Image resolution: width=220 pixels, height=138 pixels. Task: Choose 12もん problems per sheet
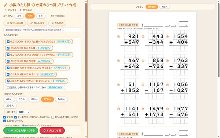point(47,99)
